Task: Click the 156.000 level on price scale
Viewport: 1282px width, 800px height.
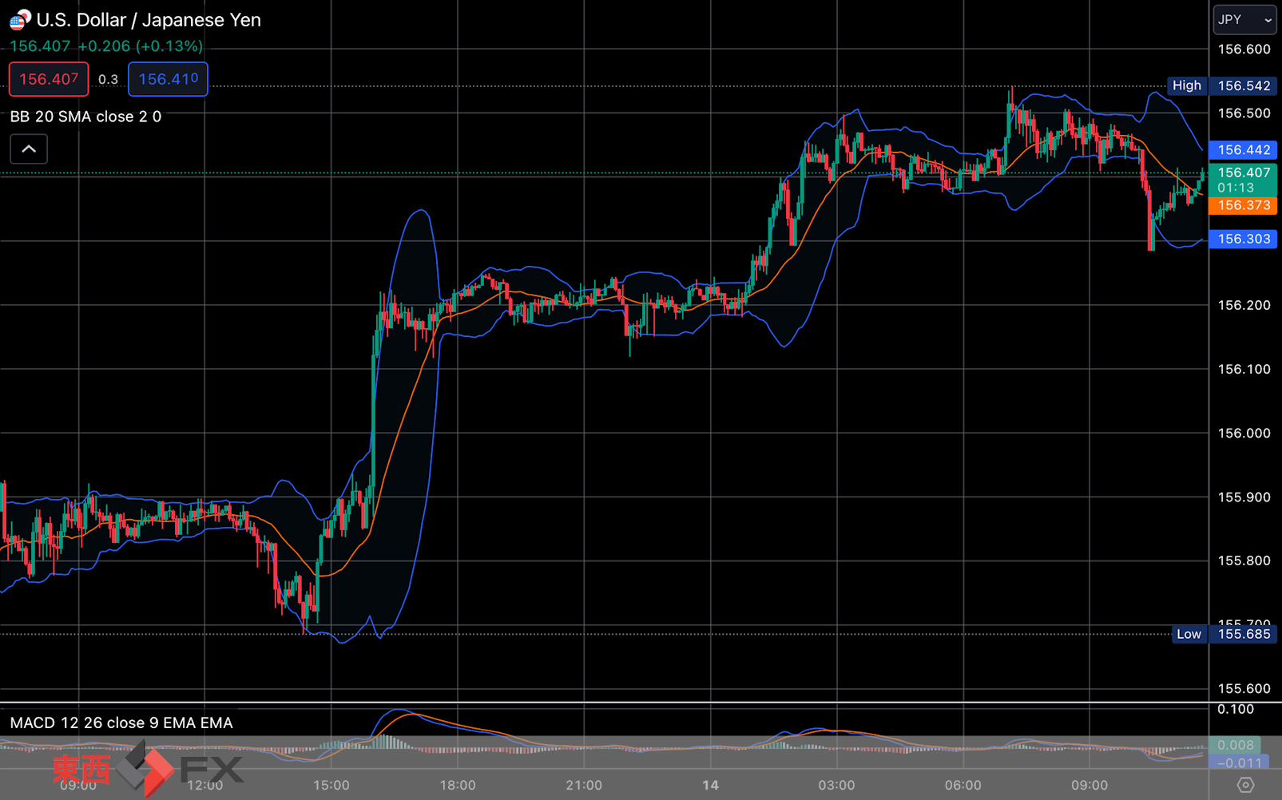Action: click(1243, 433)
